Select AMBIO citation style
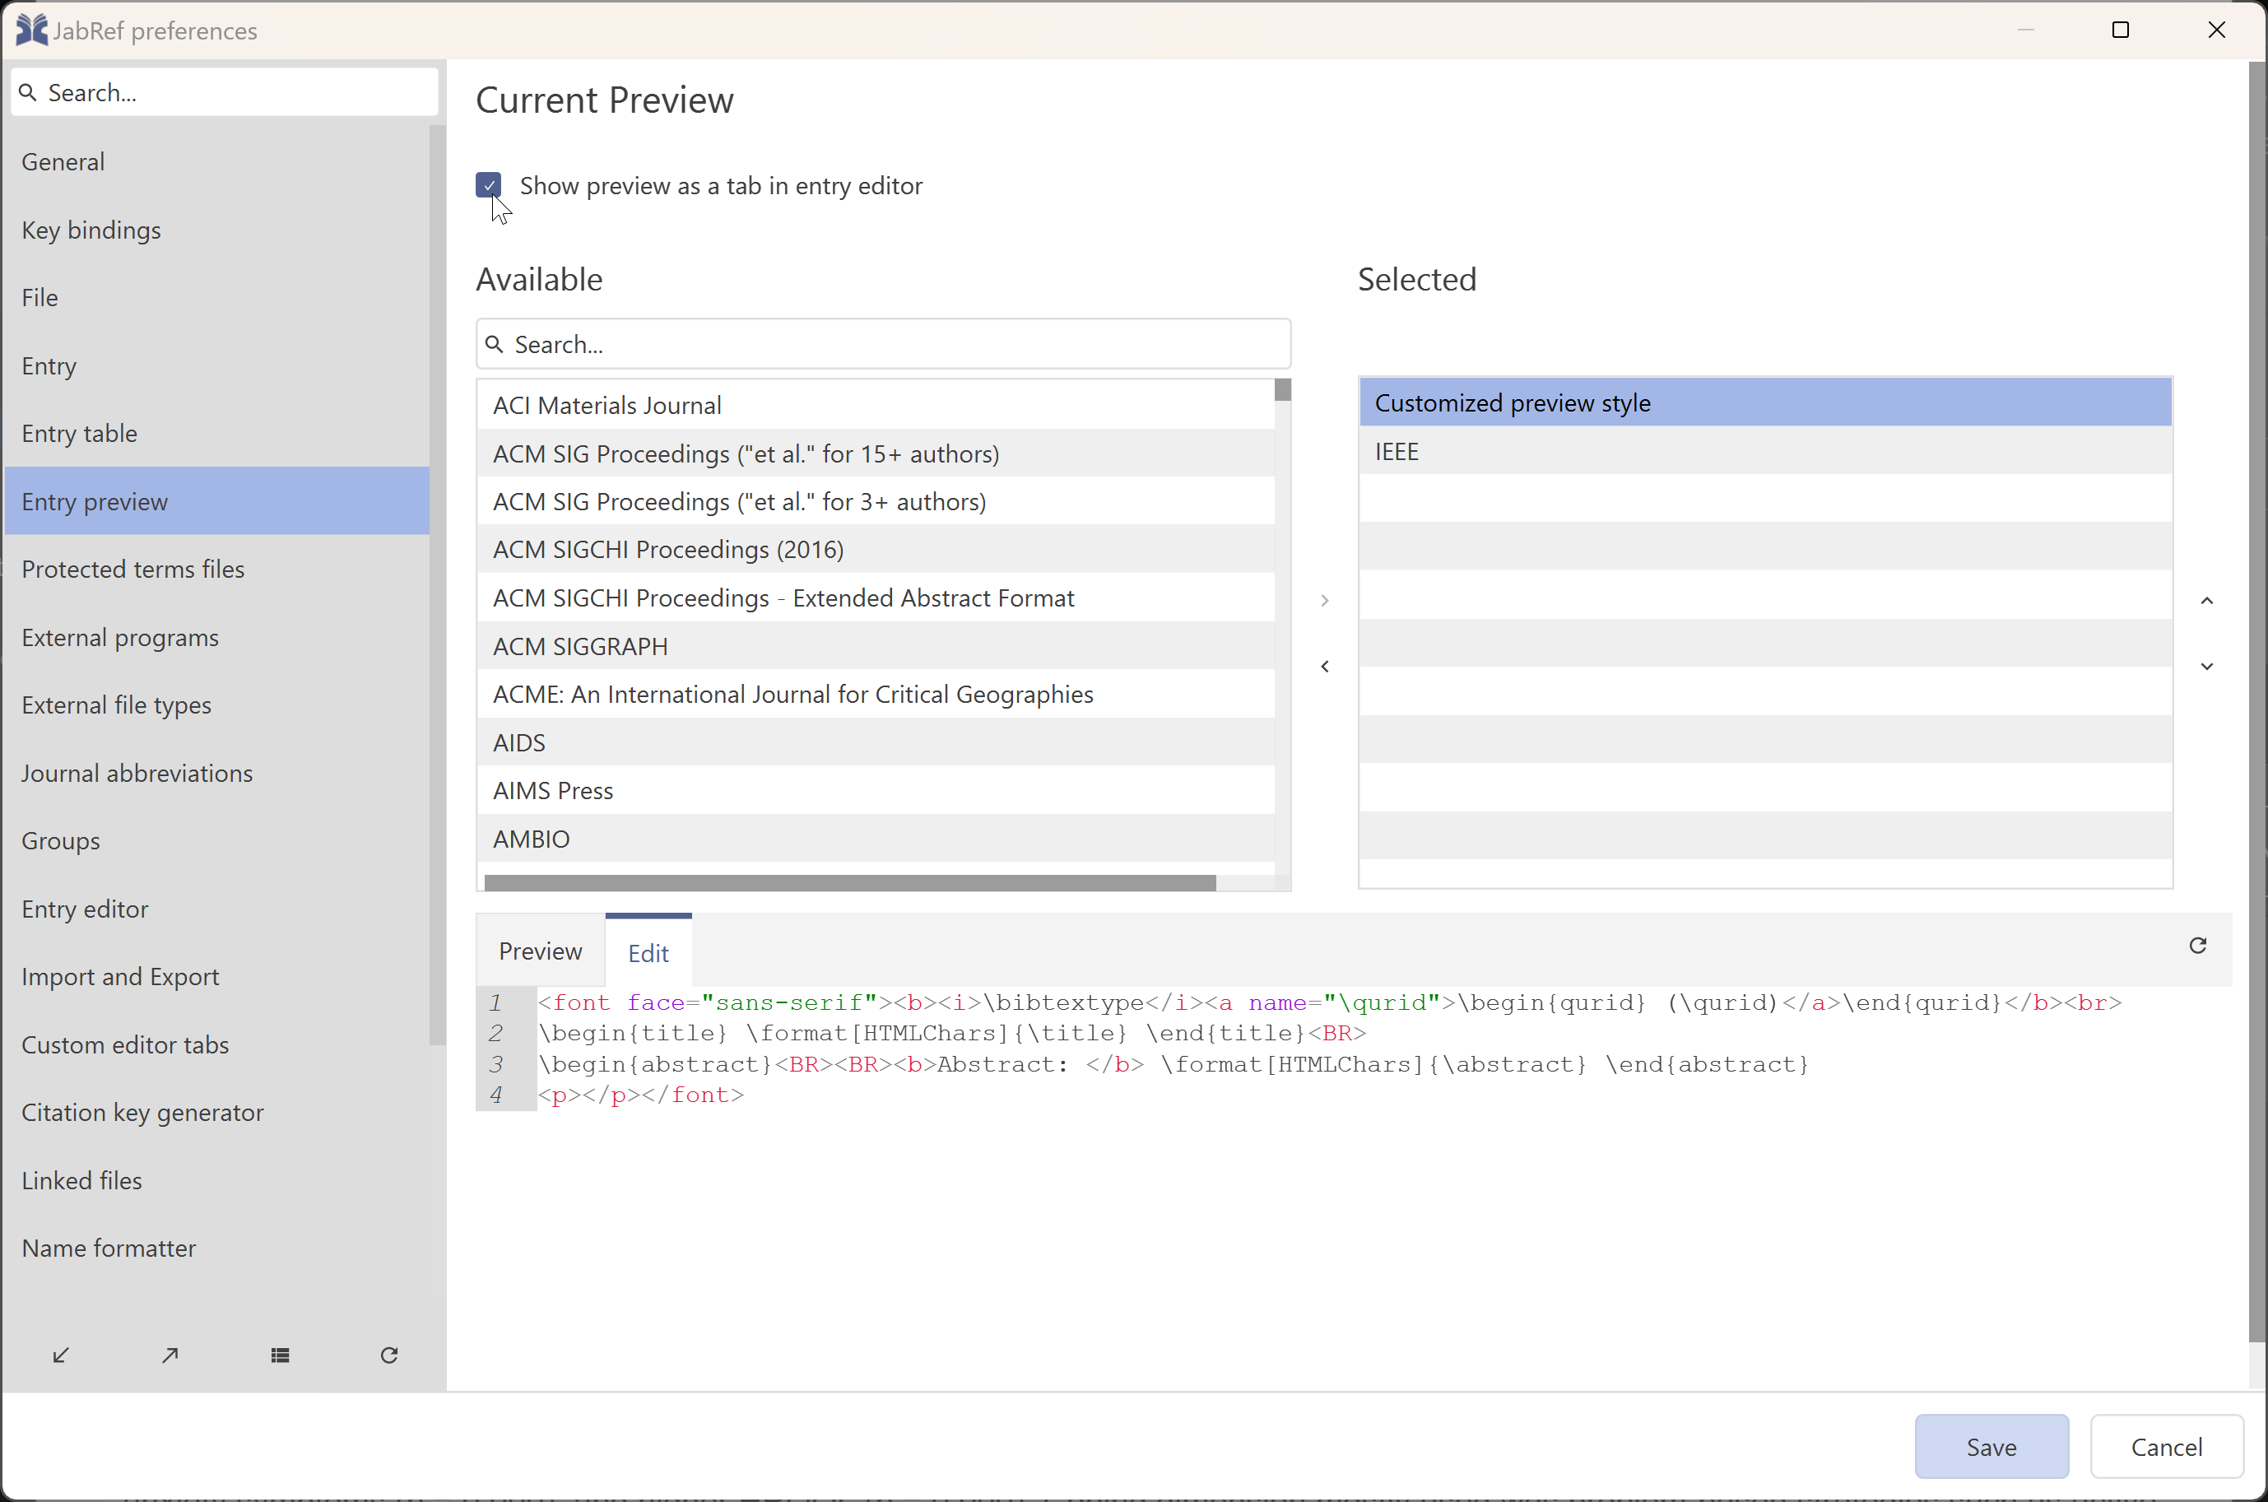The width and height of the screenshot is (2268, 1502). [876, 838]
